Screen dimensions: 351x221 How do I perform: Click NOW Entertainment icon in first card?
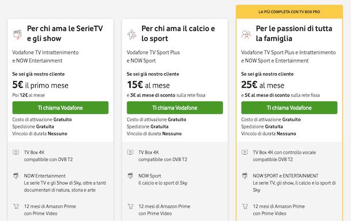pos(16,176)
